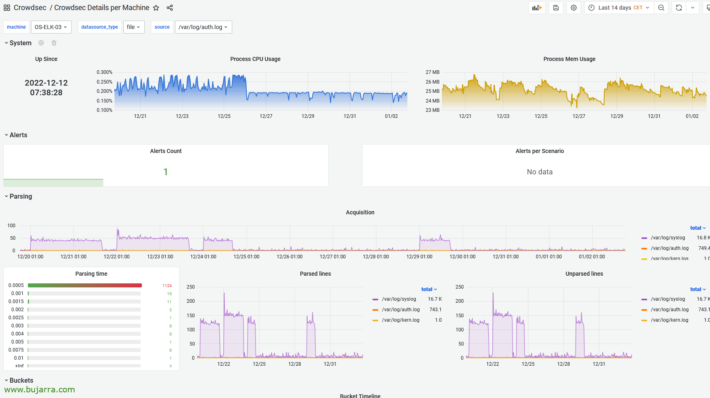Screen dimensions: 710x398
Task: Click the 1124 value in Parsing time
Action: tap(167, 285)
